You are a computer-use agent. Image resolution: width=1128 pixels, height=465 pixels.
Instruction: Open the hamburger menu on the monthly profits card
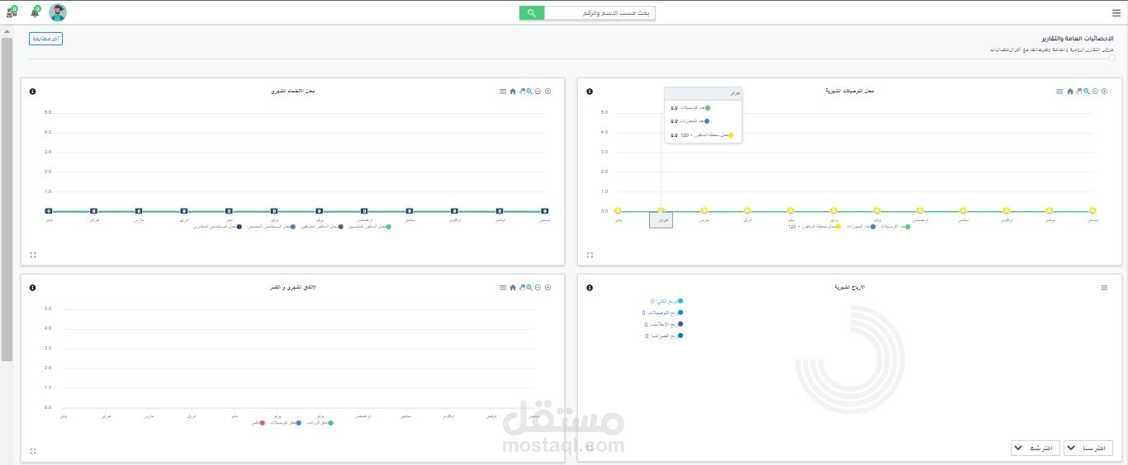(x=1104, y=288)
